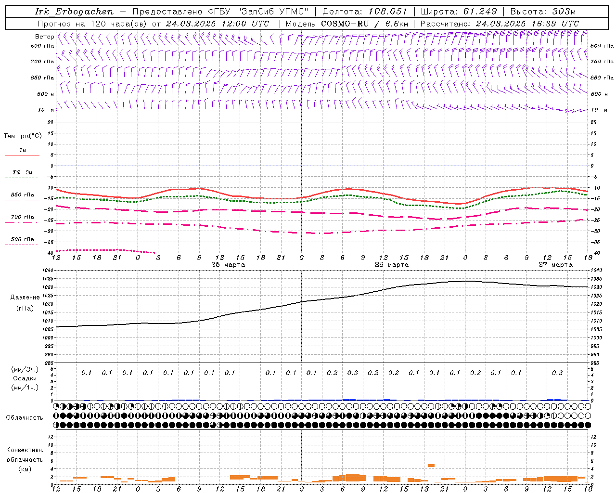Screen dimensions: 616x493
Task: Click the Широта: 61.249 value
Action: click(459, 12)
